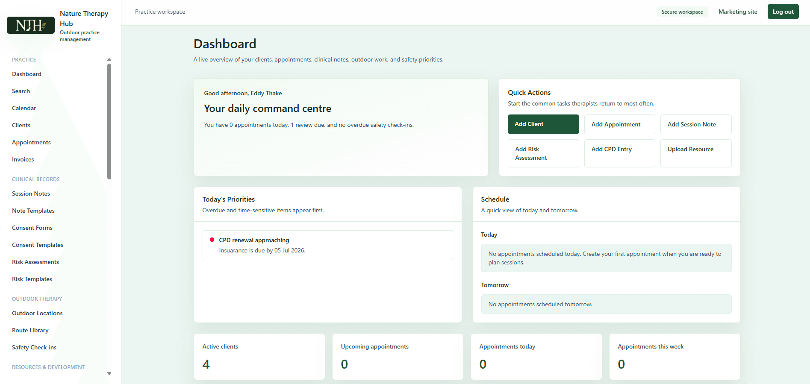This screenshot has width=810, height=384.
Task: Click the 'Good afternoon, Eddy Thake' greeting
Action: (x=243, y=93)
